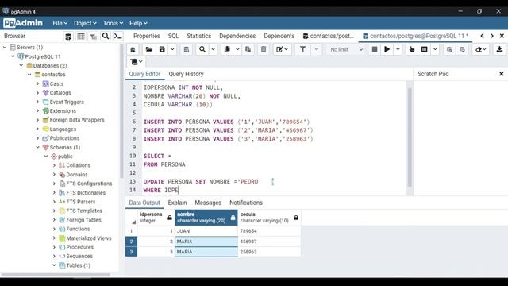Switch to the Notifications tab

pyautogui.click(x=246, y=203)
